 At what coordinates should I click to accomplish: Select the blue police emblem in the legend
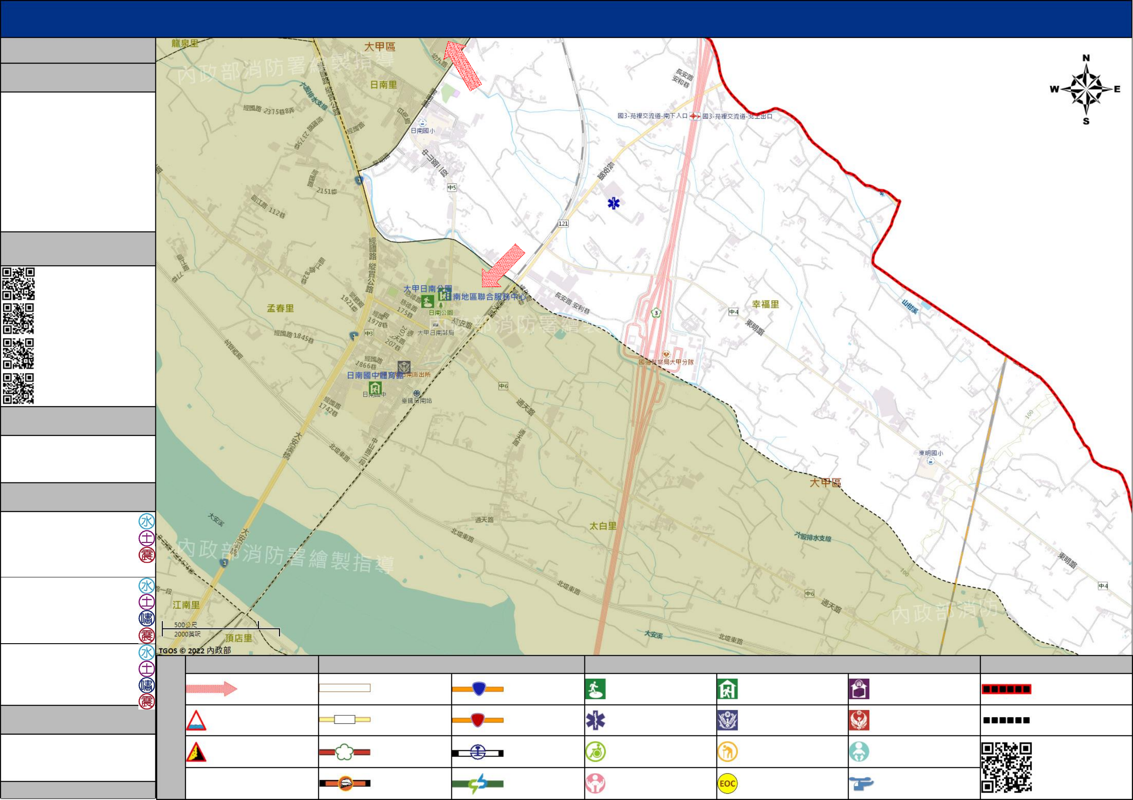click(x=727, y=721)
